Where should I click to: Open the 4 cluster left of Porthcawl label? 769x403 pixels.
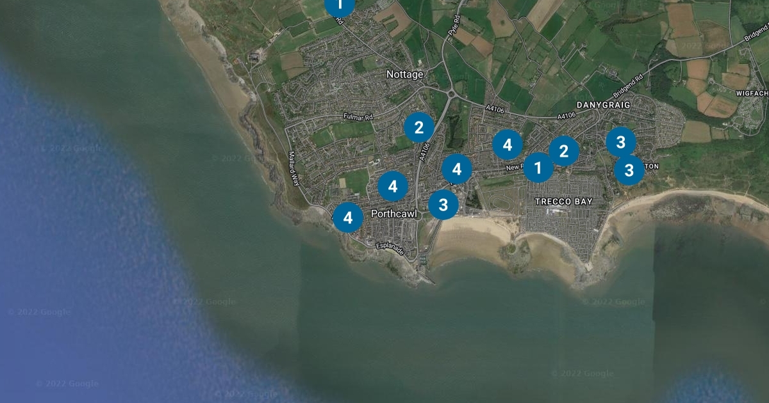[x=348, y=217]
